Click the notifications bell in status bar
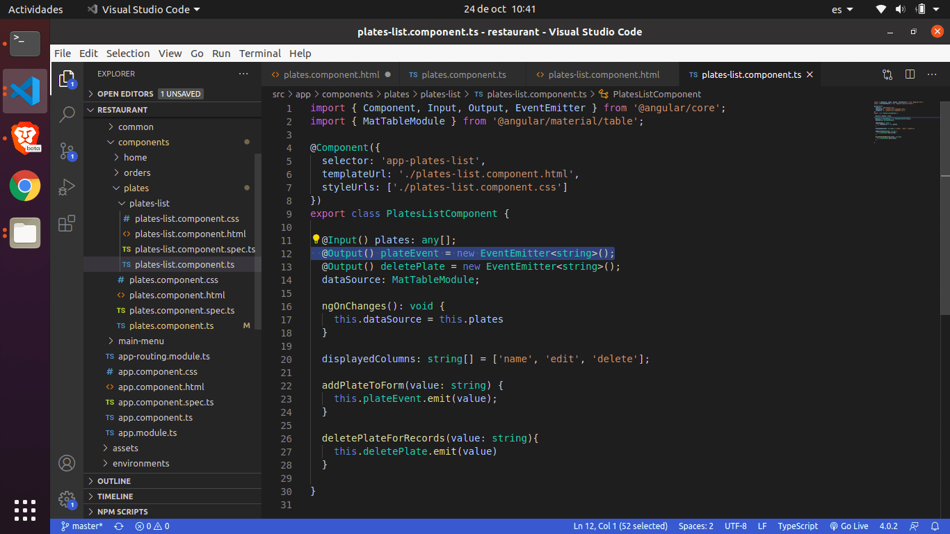The height and width of the screenshot is (534, 950). tap(934, 526)
